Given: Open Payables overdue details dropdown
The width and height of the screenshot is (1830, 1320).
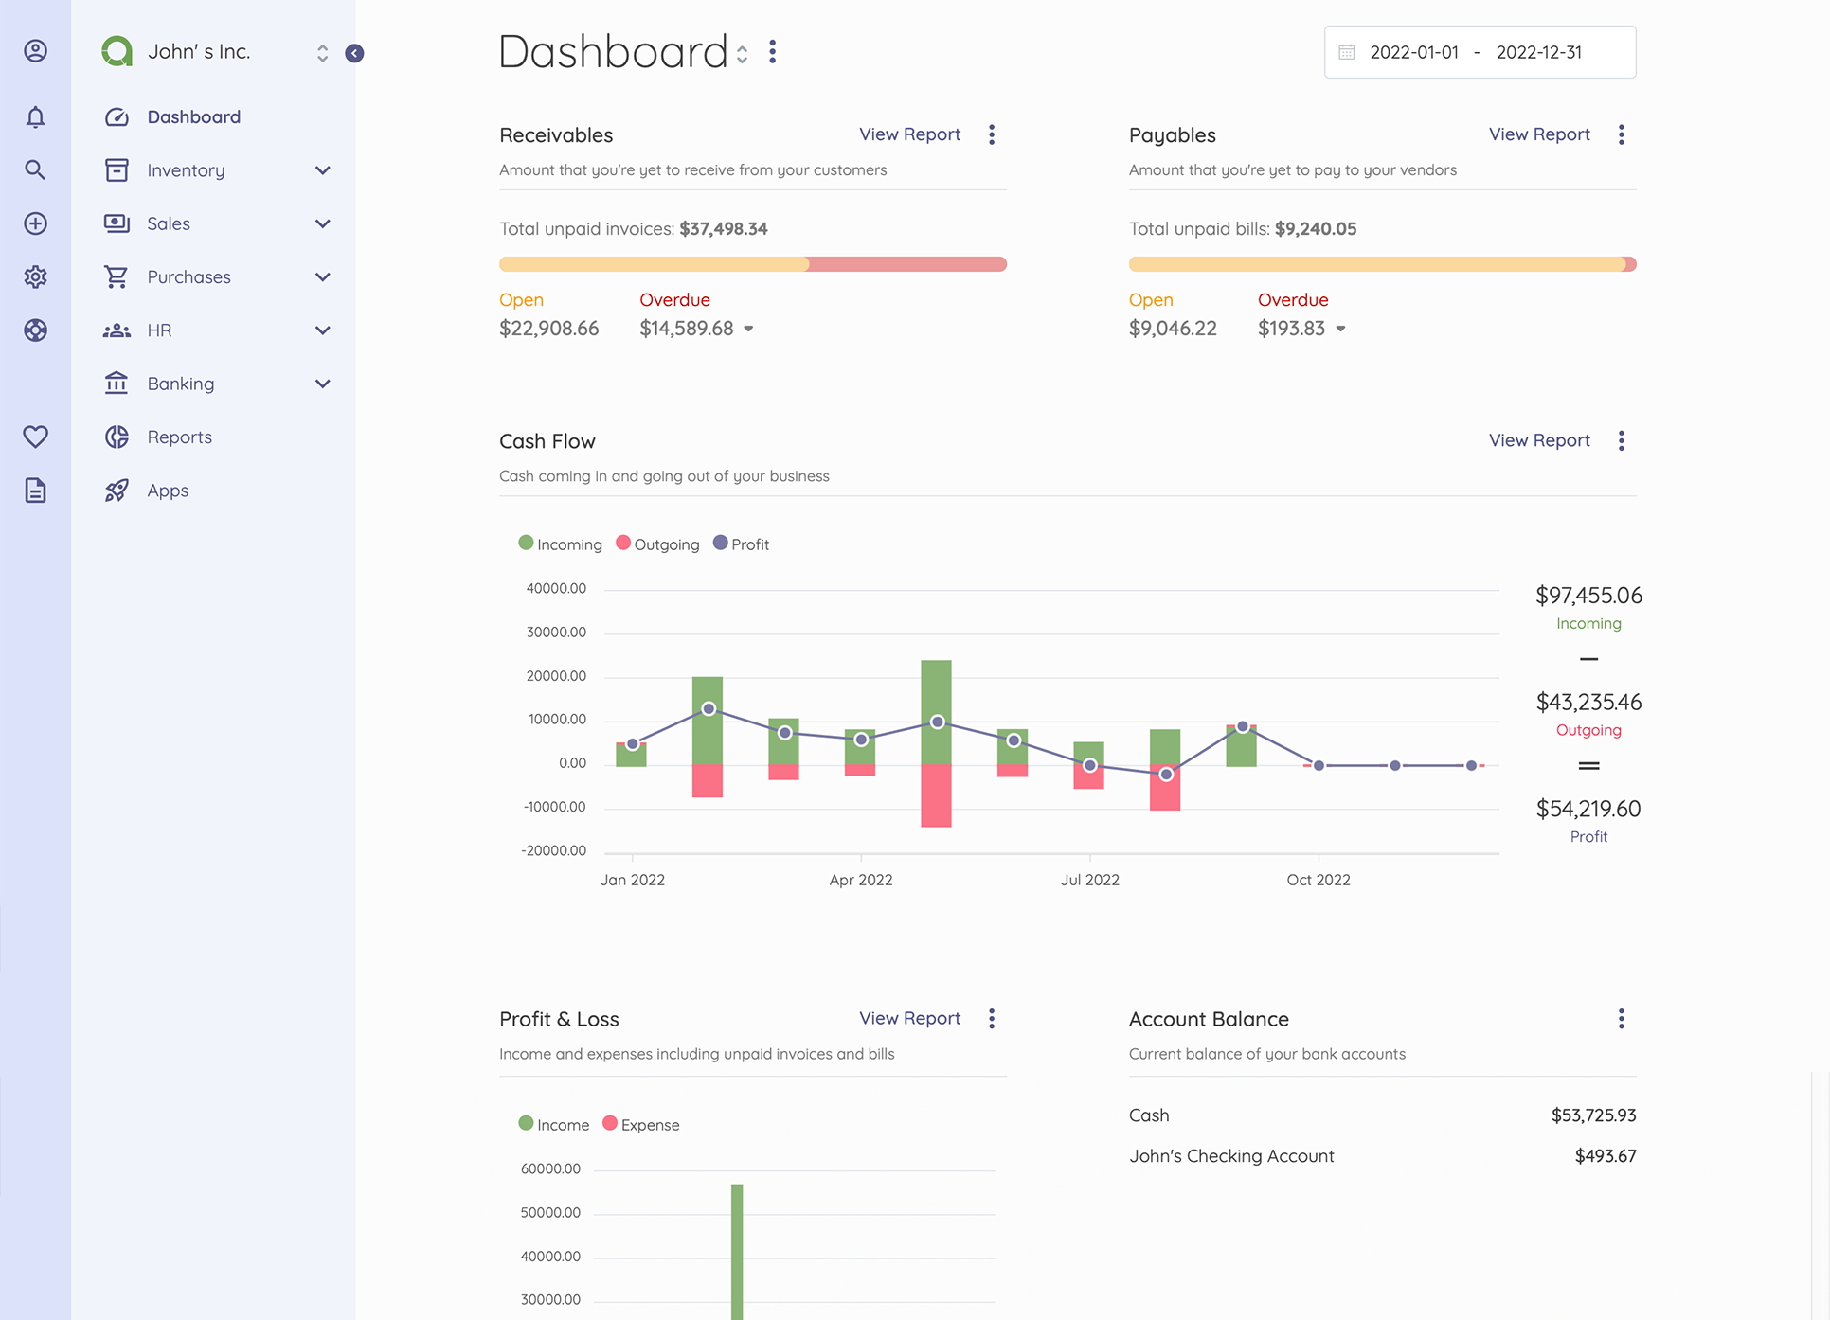Looking at the screenshot, I should tap(1339, 330).
